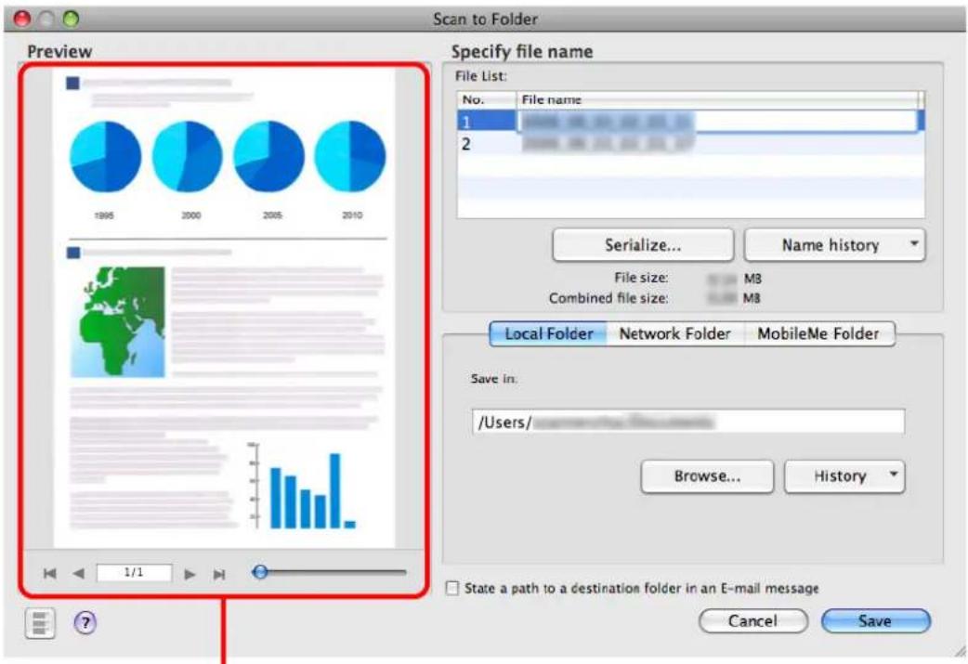The image size is (968, 664).
Task: Click the Cancel button
Action: click(x=752, y=620)
